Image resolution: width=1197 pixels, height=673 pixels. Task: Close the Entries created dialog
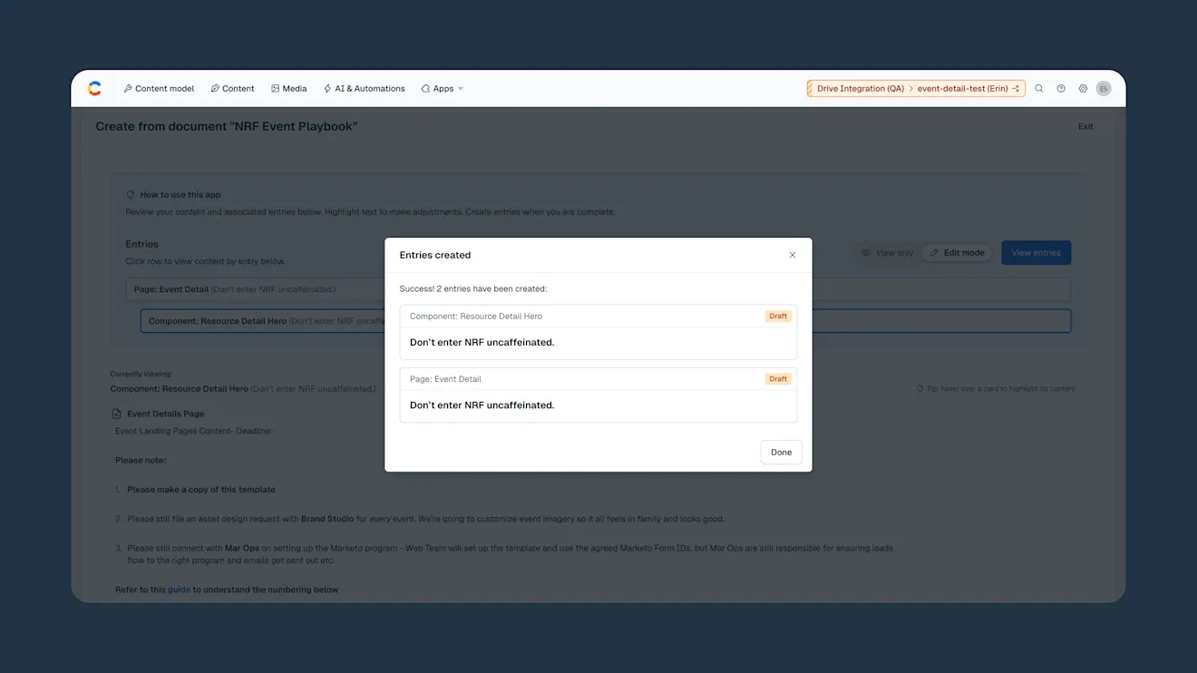tap(793, 255)
